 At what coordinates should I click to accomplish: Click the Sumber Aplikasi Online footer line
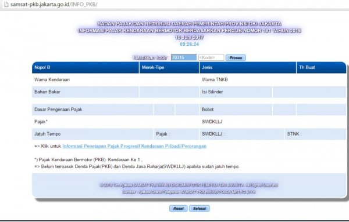[x=188, y=192]
